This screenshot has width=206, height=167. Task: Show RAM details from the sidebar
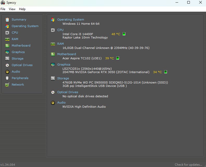point(15,39)
